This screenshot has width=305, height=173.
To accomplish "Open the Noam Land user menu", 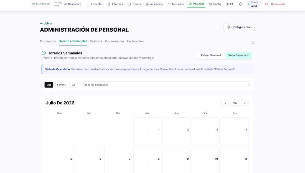I will 253,4.
